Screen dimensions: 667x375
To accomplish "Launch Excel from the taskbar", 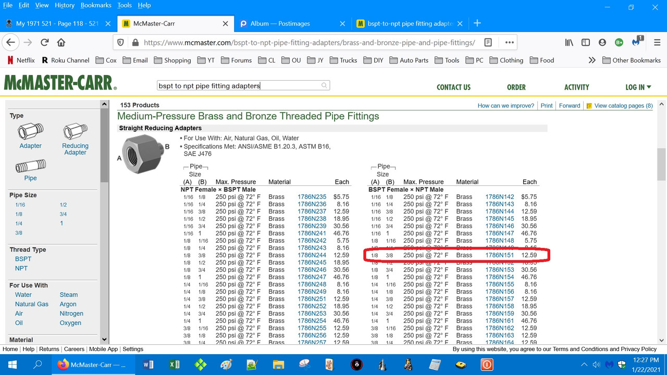I will pos(175,365).
